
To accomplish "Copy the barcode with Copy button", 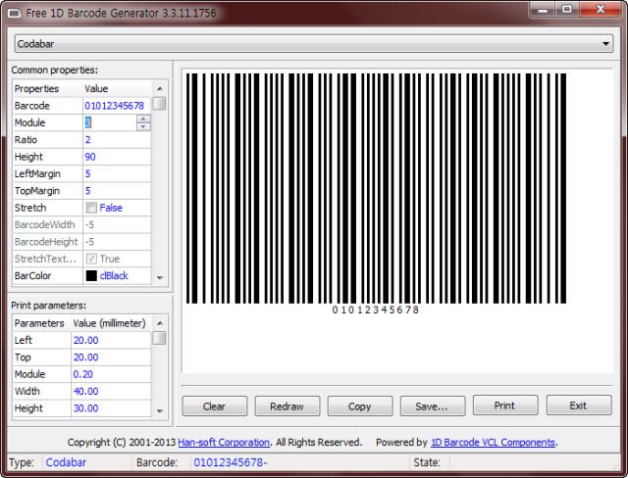I will click(x=360, y=406).
